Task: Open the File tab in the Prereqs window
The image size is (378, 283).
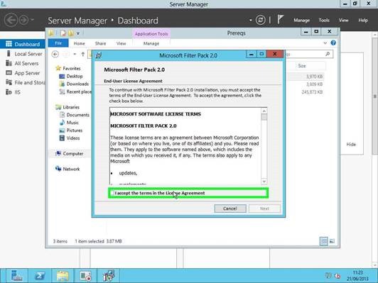Action: coord(58,43)
